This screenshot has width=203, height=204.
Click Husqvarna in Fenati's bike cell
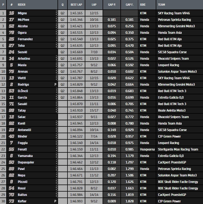[x=147, y=149]
